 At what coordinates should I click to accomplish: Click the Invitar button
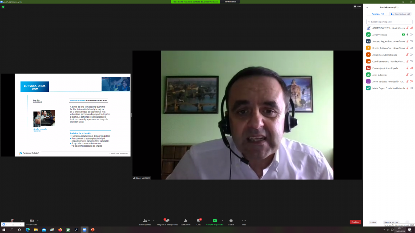click(x=373, y=222)
